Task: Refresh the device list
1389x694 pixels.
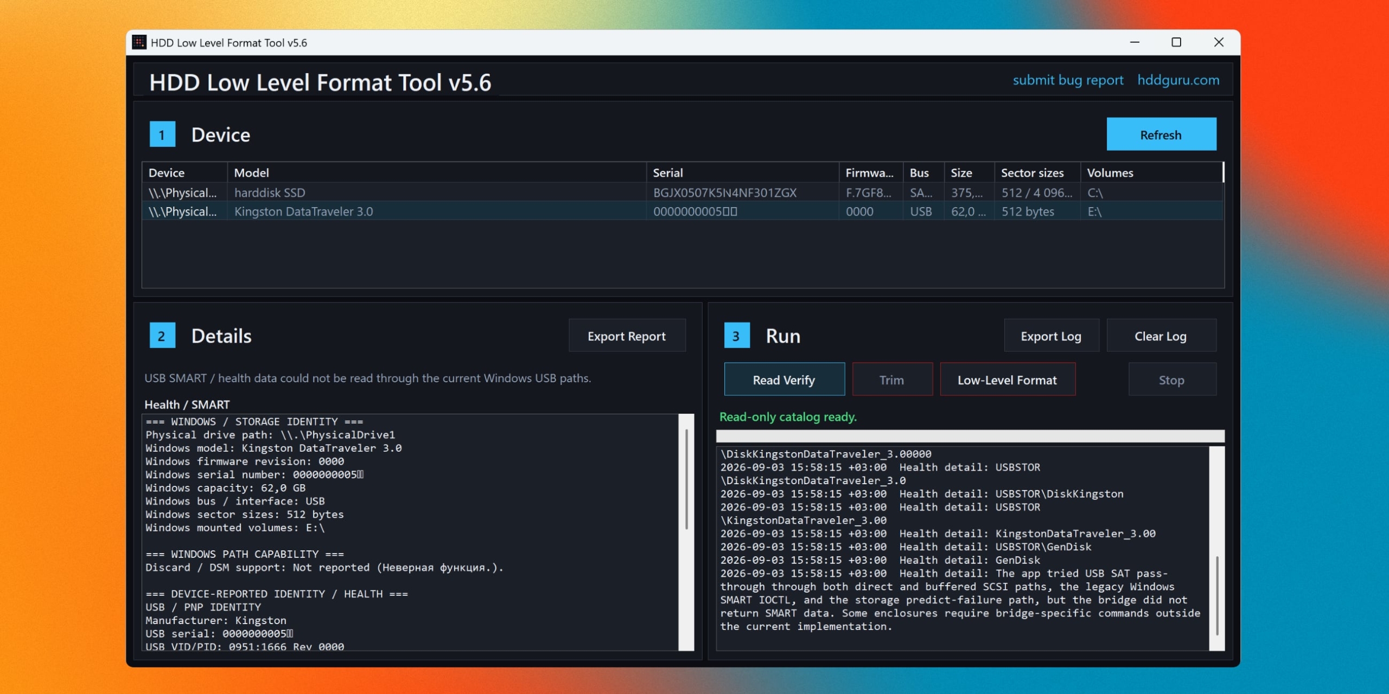Action: click(x=1161, y=134)
